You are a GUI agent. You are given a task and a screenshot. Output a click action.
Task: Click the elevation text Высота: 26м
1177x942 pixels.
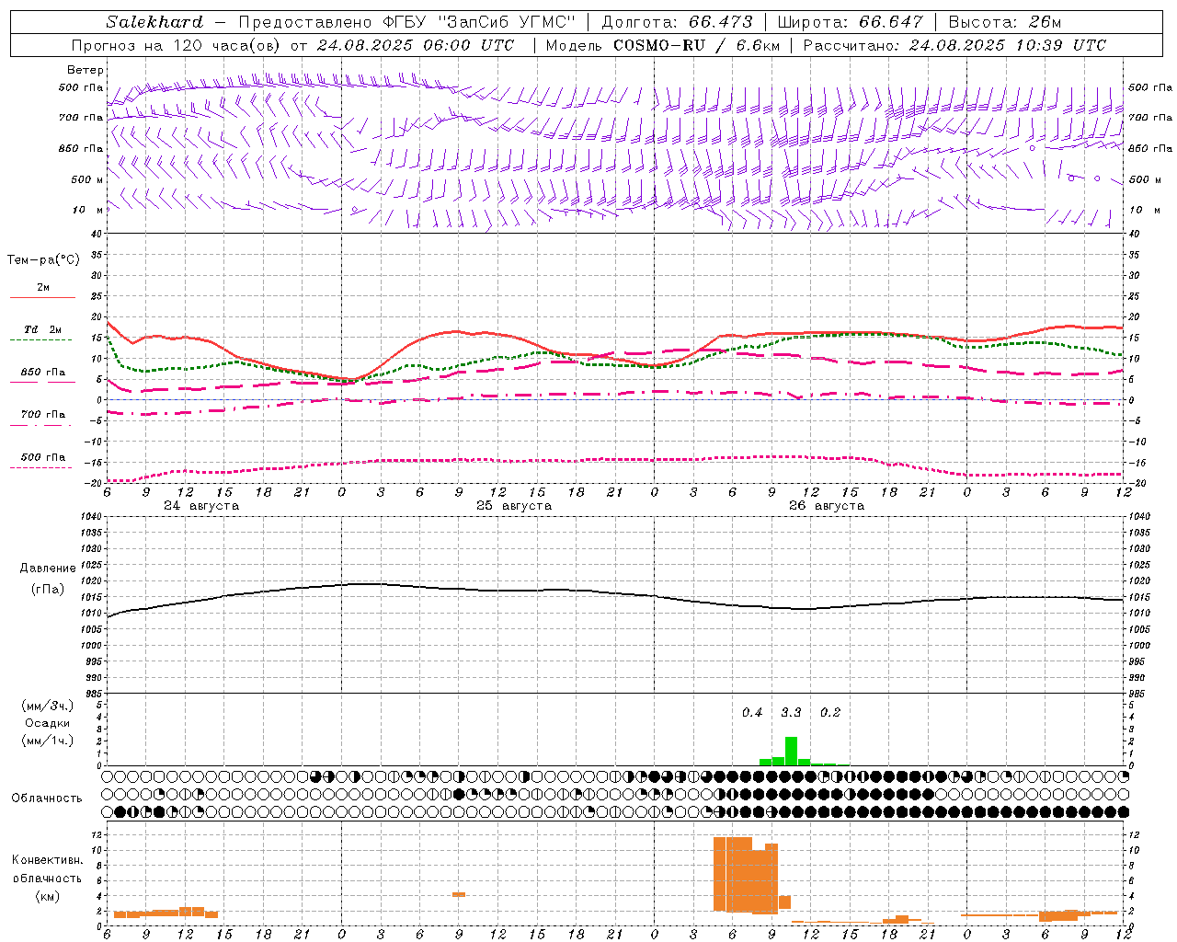[1004, 22]
